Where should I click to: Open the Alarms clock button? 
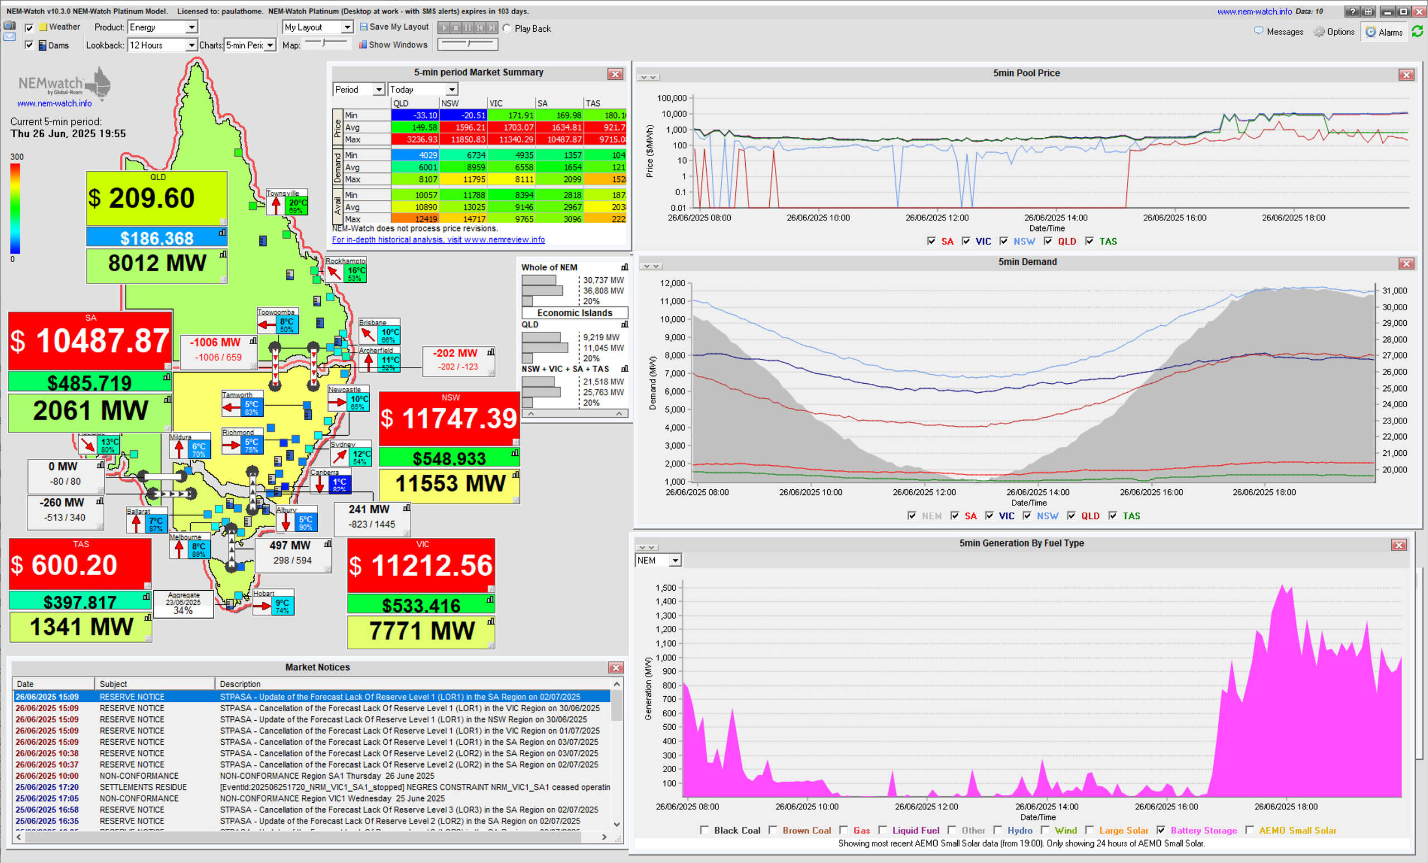click(1384, 32)
